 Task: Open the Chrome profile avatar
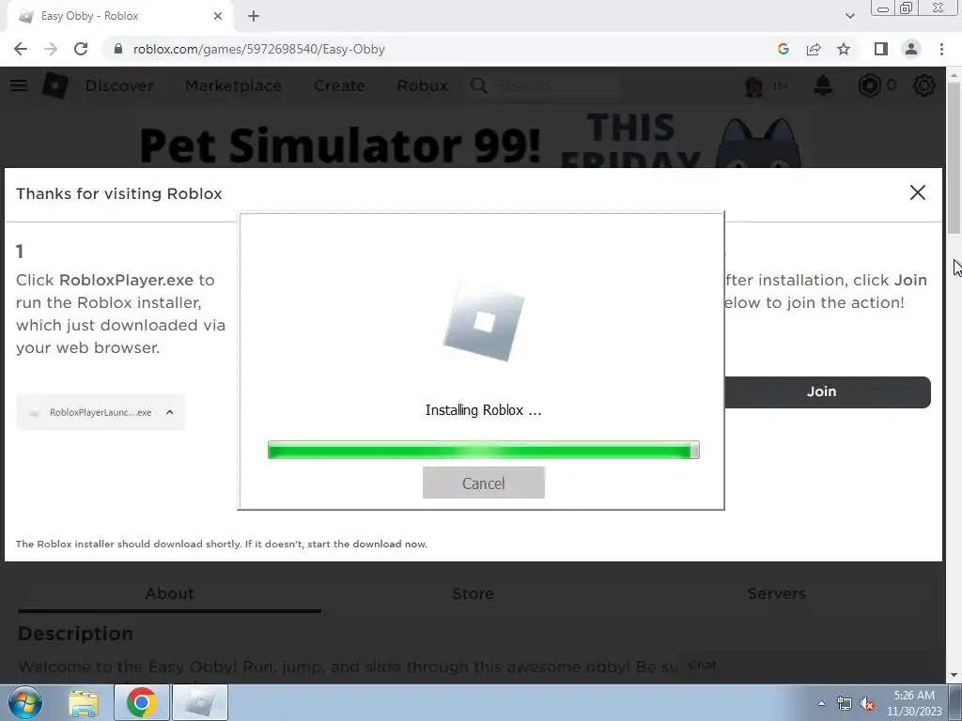[x=911, y=49]
